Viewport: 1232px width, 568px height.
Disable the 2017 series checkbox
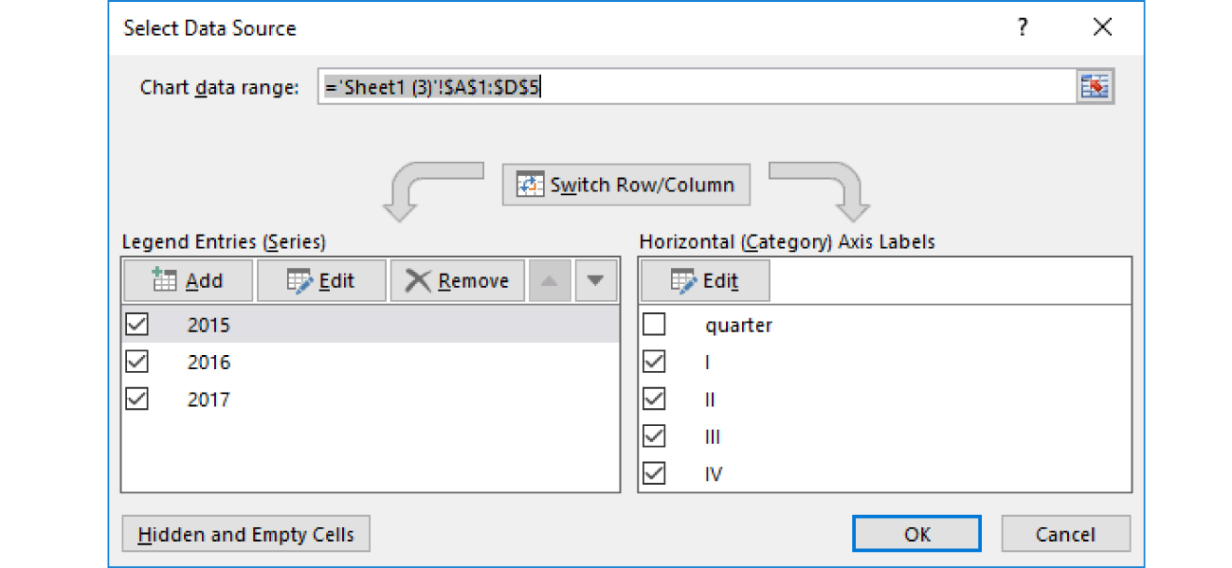click(136, 399)
